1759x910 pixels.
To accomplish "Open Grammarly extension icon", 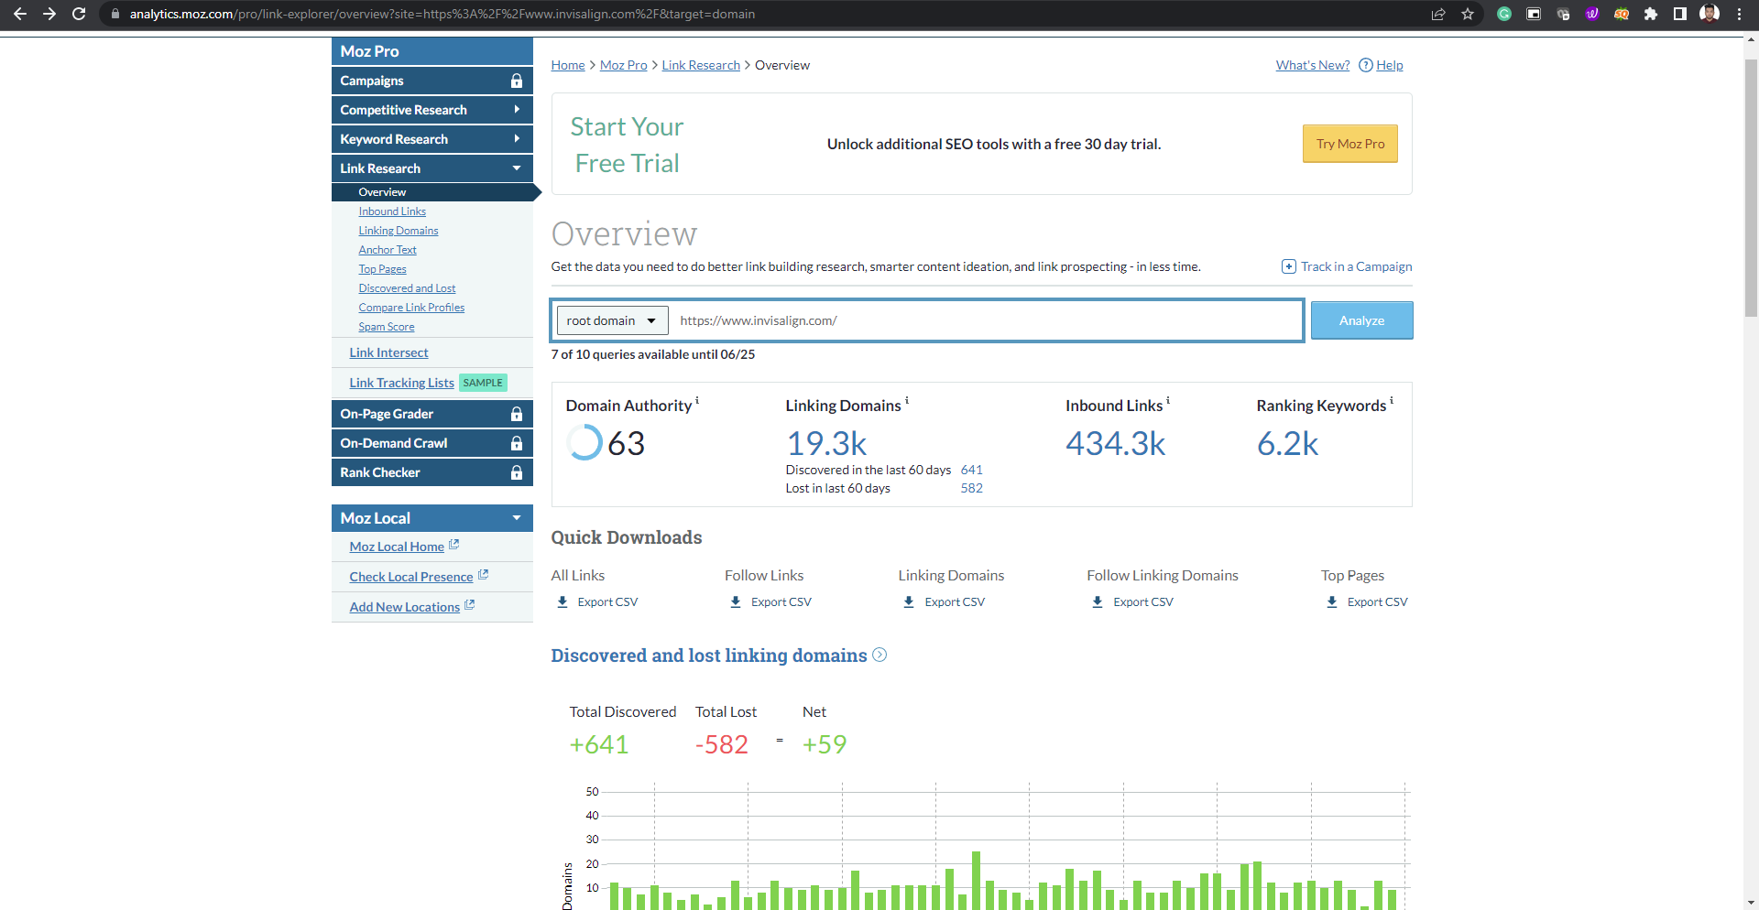I will (1504, 14).
